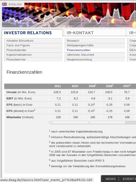Switch to ENGLISH language link
Image resolution: width=136 pixels, height=182 pixels.
click(x=15, y=5)
